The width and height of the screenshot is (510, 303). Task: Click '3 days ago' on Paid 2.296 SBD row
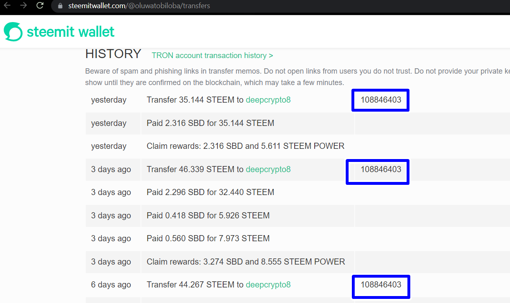pos(111,192)
